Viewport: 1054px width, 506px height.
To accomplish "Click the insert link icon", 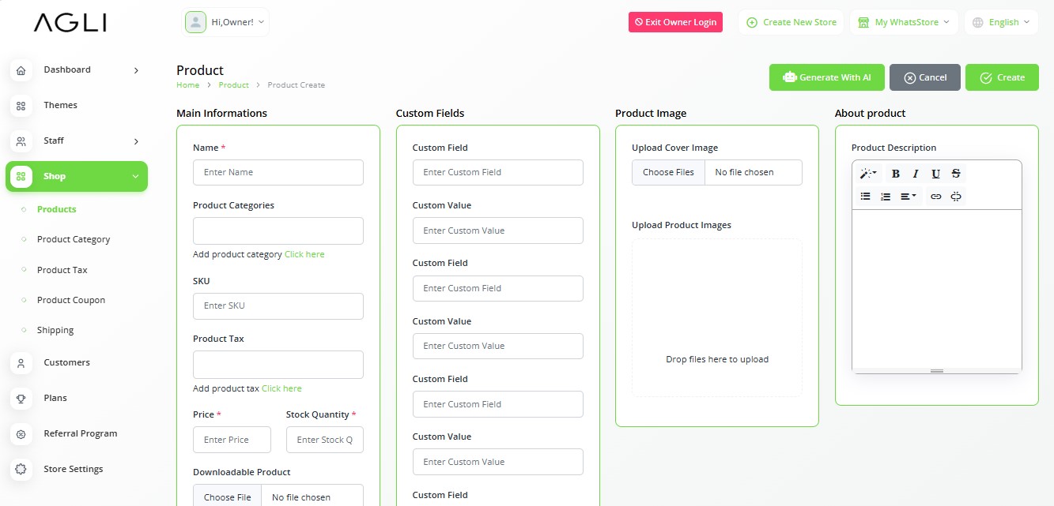I will point(936,197).
